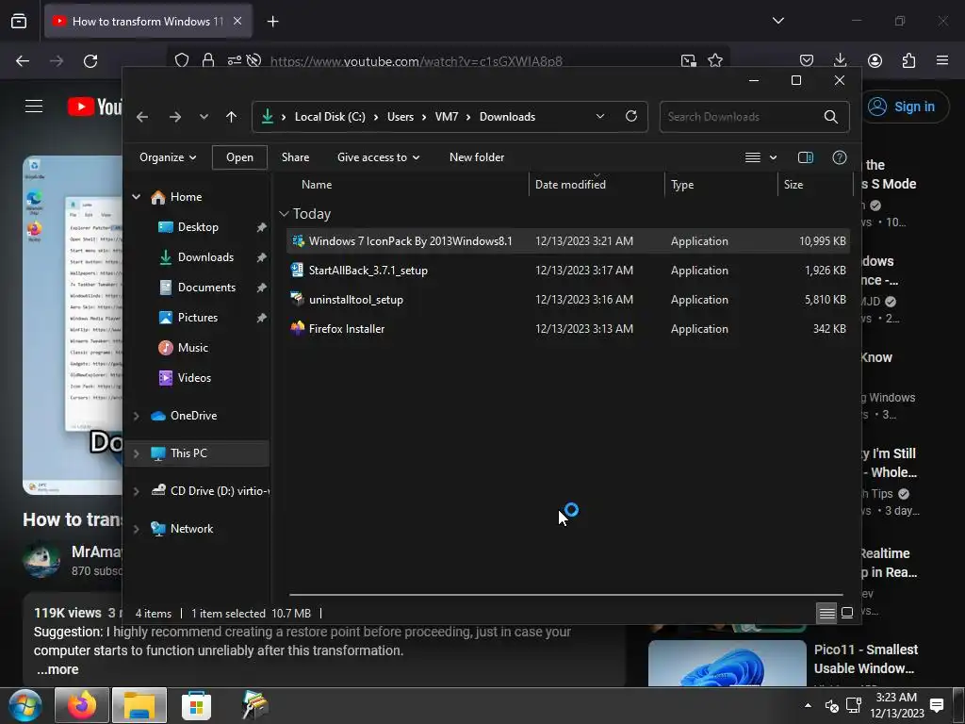
Task: Go back in File Explorer navigation
Action: 142,117
